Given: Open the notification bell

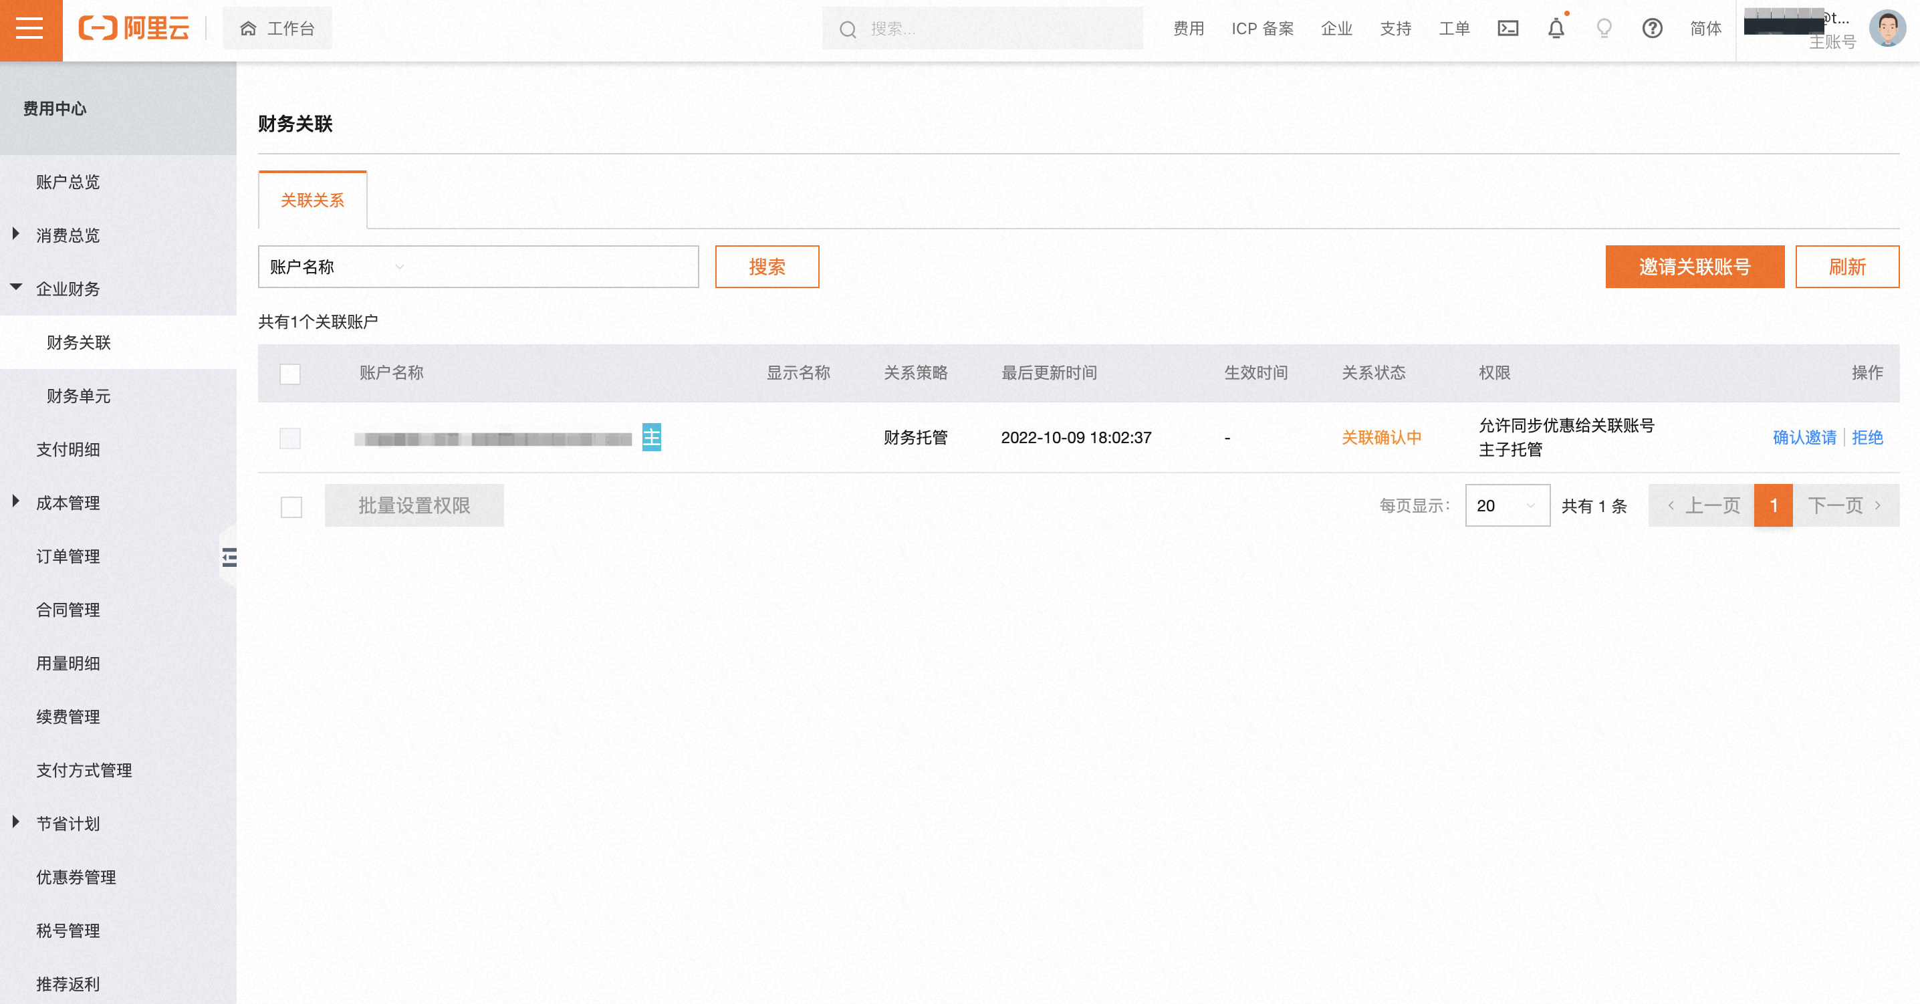Looking at the screenshot, I should click(x=1556, y=29).
